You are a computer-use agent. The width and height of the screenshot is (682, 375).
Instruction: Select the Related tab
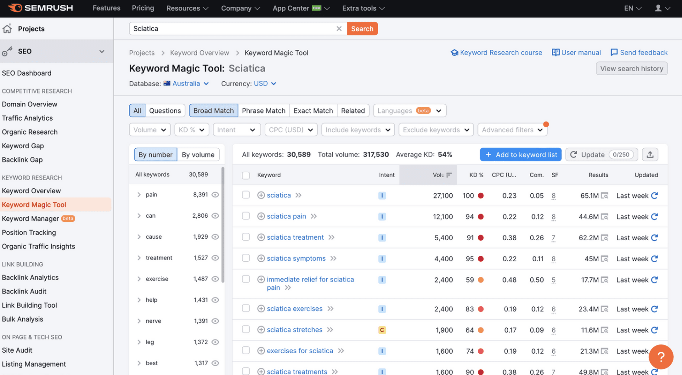tap(353, 111)
